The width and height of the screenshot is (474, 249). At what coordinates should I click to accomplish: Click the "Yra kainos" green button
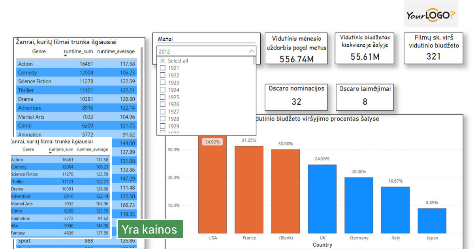click(x=150, y=229)
